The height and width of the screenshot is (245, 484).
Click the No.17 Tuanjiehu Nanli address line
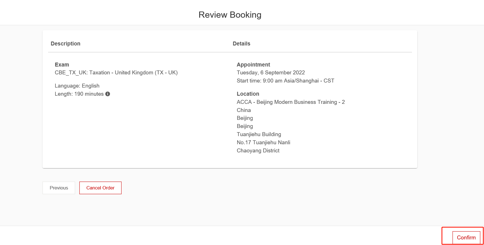tap(263, 143)
